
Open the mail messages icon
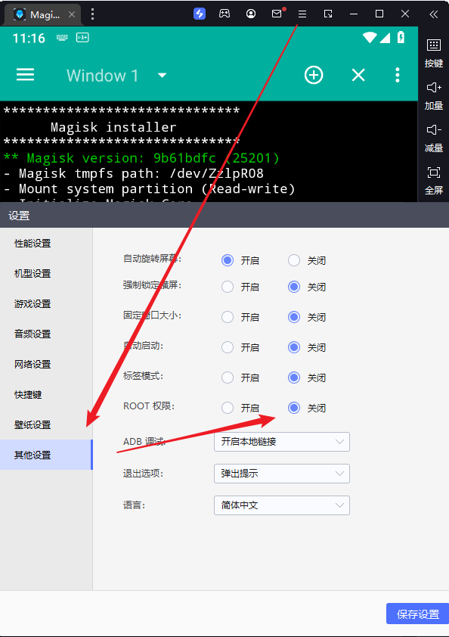[x=277, y=14]
